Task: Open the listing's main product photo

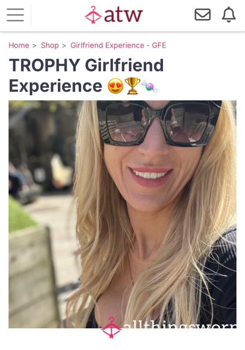Action: (122, 214)
